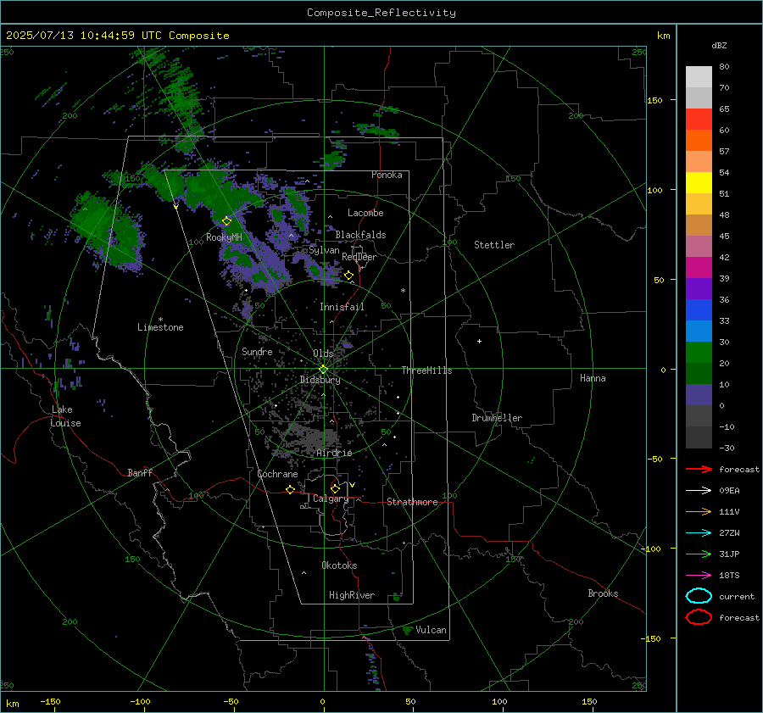Pick the light gray 70-80 dBZ swatch
The image size is (763, 713).
[699, 77]
